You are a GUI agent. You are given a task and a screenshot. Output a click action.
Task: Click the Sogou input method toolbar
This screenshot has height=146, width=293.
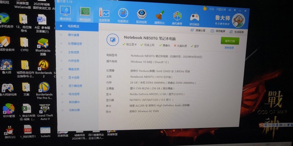276,125
